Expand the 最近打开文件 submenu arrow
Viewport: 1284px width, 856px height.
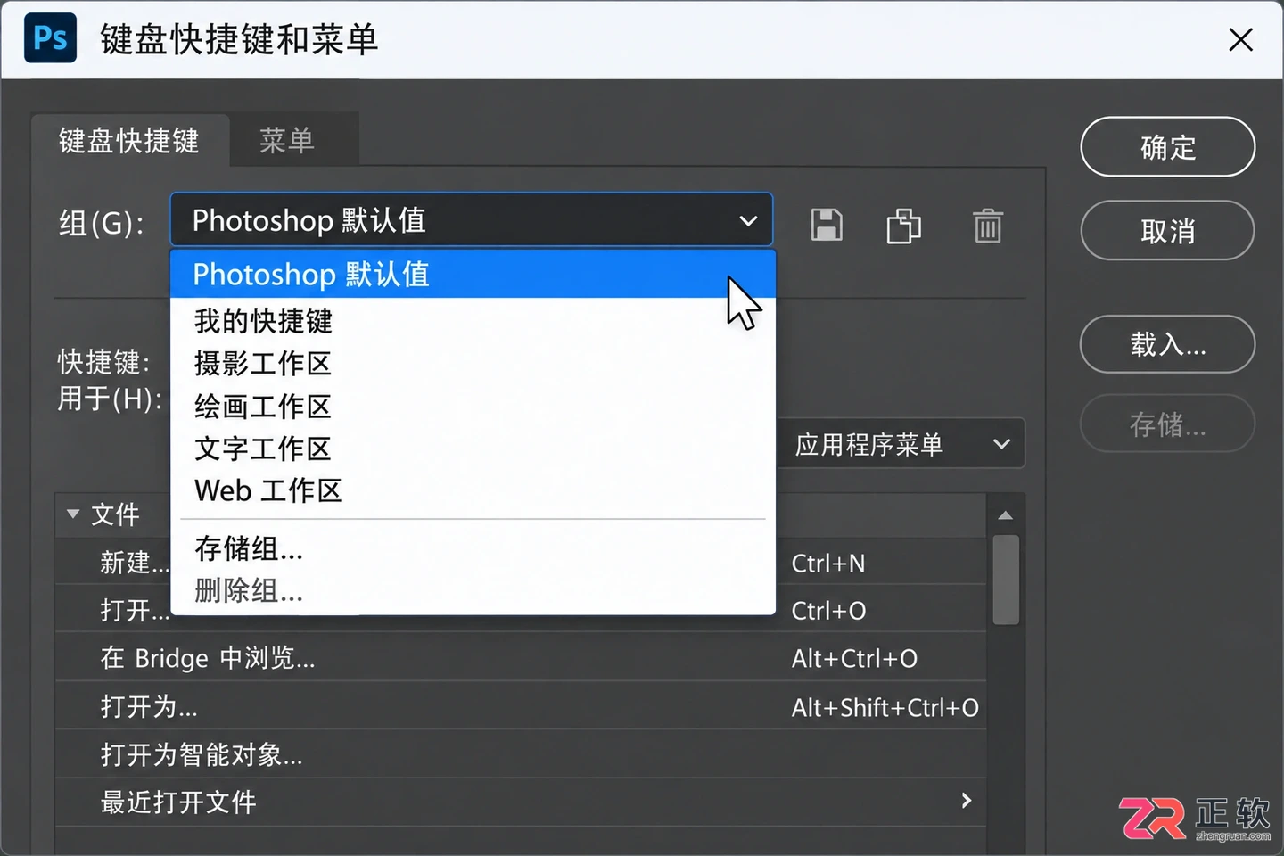click(967, 801)
